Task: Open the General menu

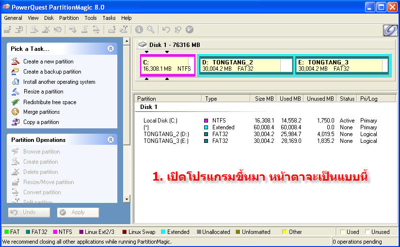Action: tap(13, 18)
